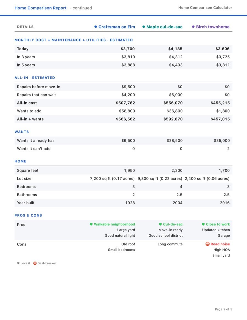Click the $28,500 wants already has value
Image resolution: width=247 pixels, height=320 pixels.
[x=175, y=140]
